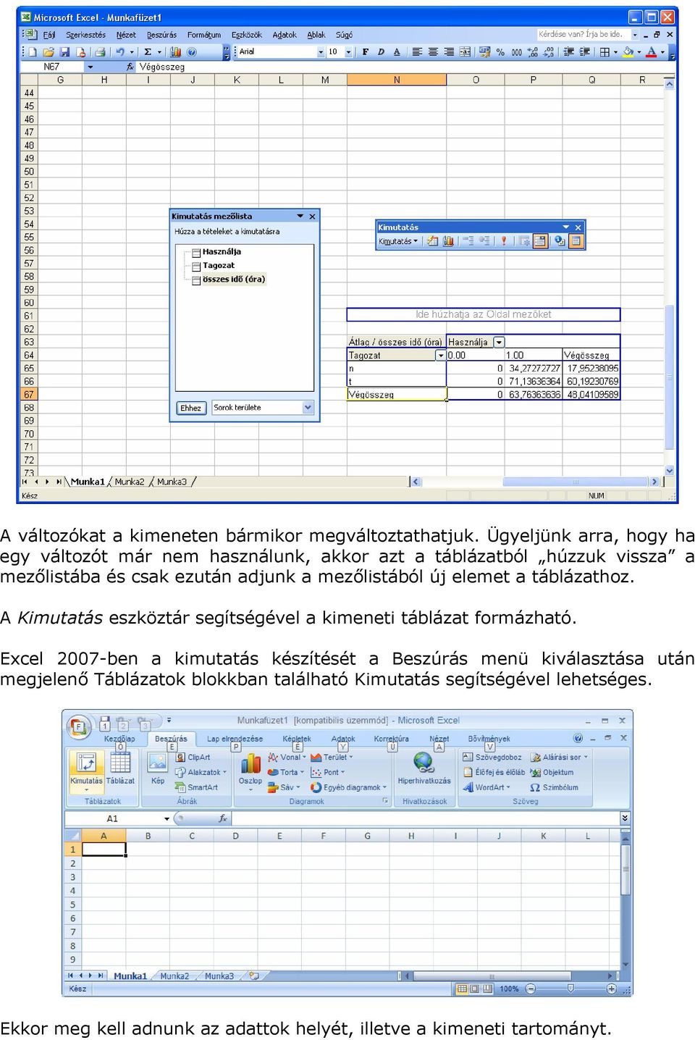Click the Szimbólum omega button

554,787
